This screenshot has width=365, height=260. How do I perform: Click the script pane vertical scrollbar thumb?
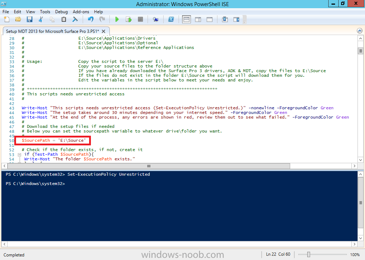pyautogui.click(x=361, y=51)
